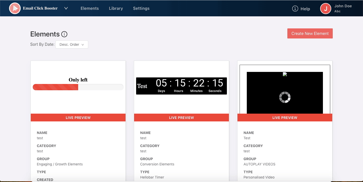Open the Elements menu item
The height and width of the screenshot is (182, 363).
click(89, 8)
